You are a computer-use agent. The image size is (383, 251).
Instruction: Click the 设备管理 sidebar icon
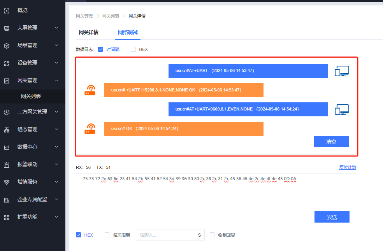pos(7,63)
